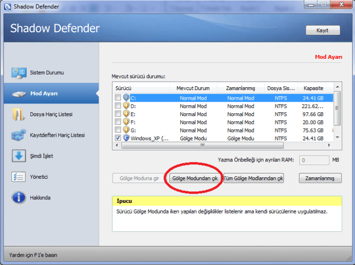Open Dosya Hariç Listesi folder icon
The image size is (355, 265).
click(18, 115)
